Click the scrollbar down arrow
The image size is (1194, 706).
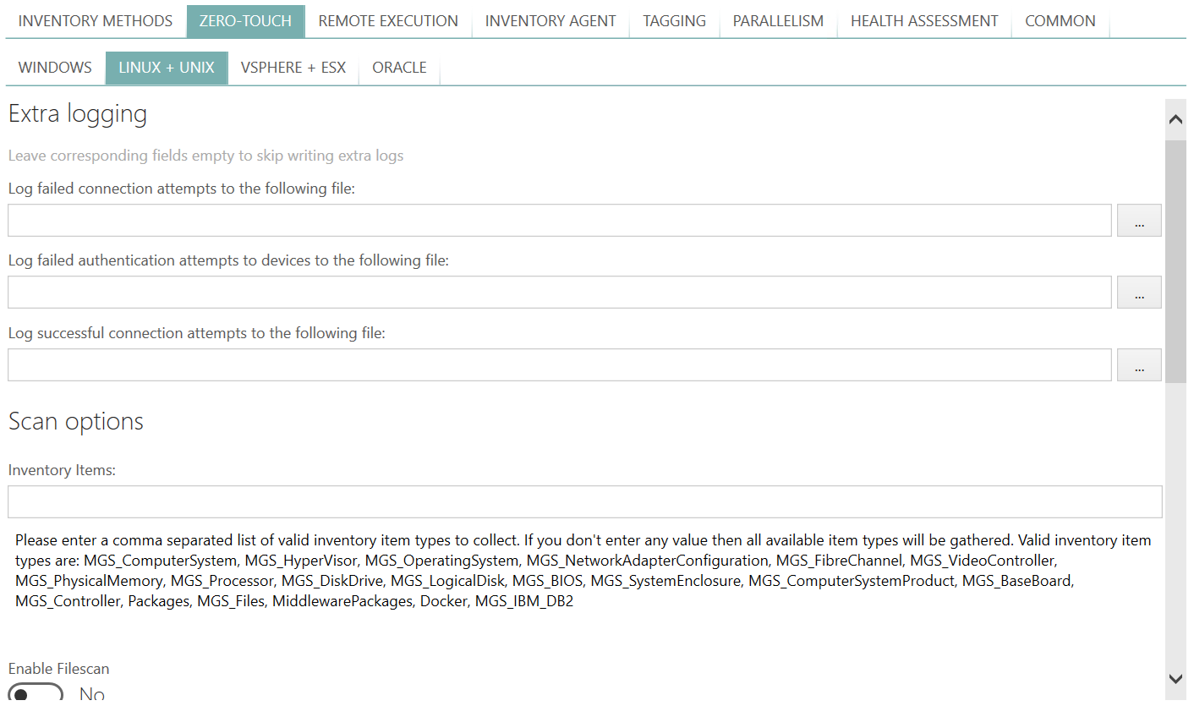(1175, 678)
